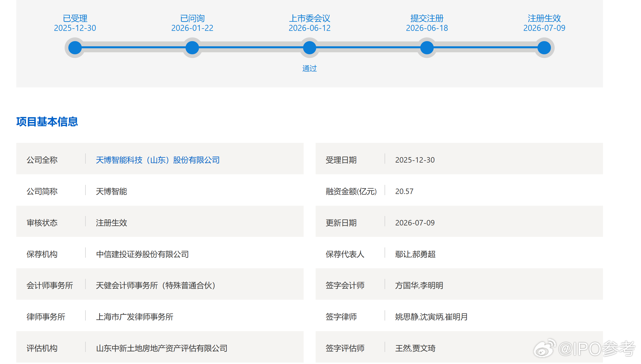Click financing amount value 20.57
Screen dimensions: 641x364
404,191
